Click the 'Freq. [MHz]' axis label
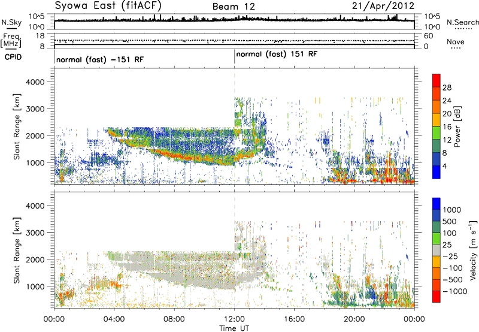 click(11, 40)
